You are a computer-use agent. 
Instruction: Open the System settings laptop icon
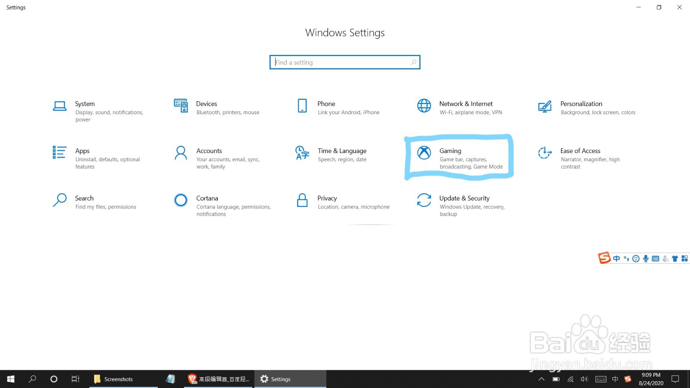[x=60, y=106]
